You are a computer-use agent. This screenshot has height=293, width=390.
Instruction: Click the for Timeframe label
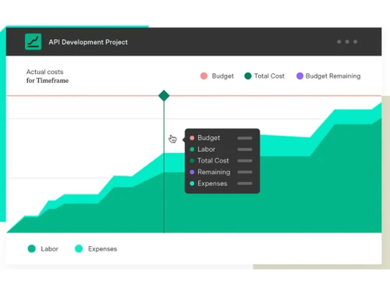coord(48,80)
